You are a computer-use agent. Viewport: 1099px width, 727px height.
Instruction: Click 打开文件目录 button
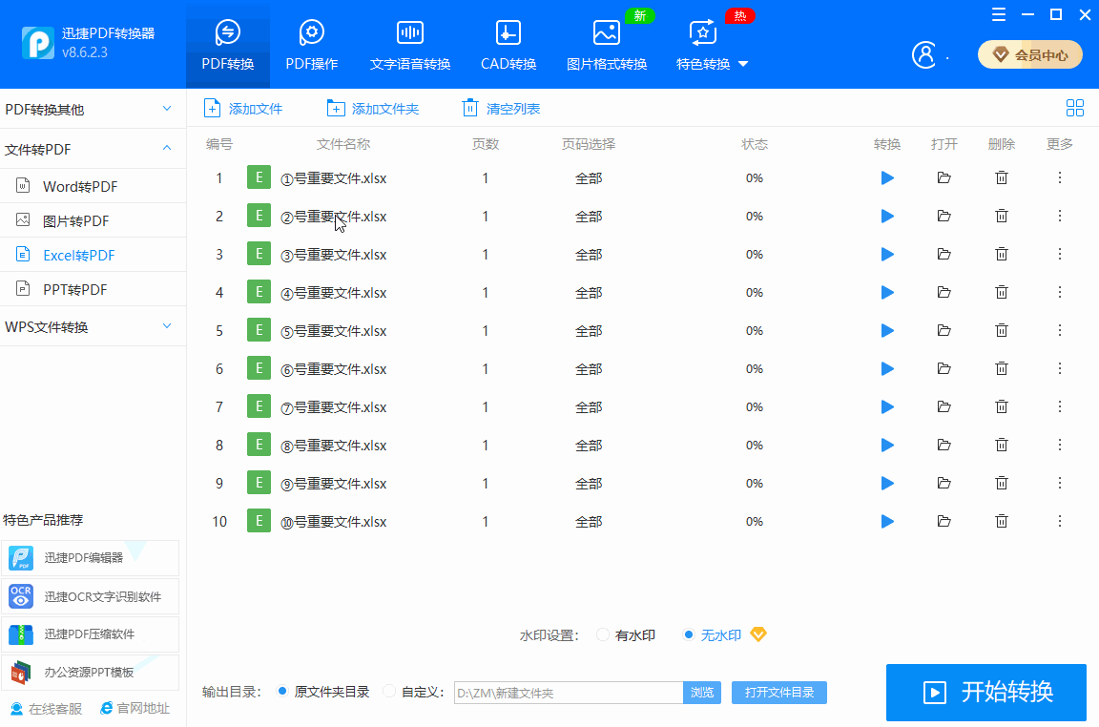pyautogui.click(x=779, y=693)
